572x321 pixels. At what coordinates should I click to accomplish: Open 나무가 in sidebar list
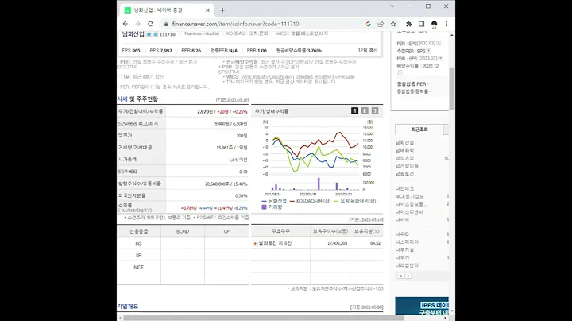pyautogui.click(x=402, y=257)
